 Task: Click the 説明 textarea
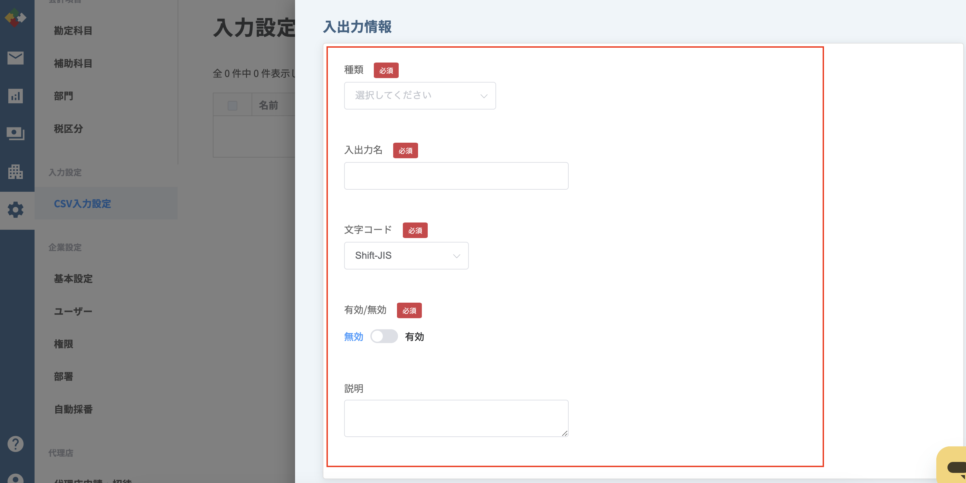[x=456, y=418]
